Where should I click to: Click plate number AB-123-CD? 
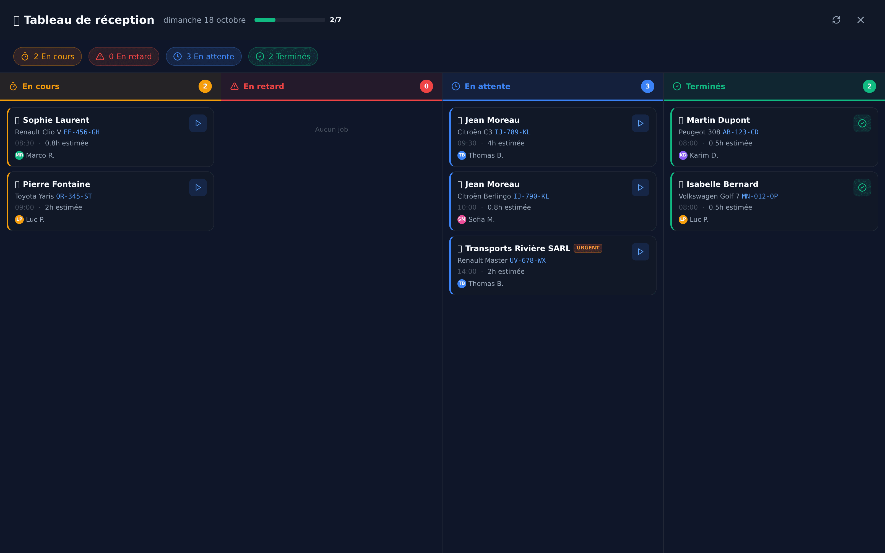point(741,132)
